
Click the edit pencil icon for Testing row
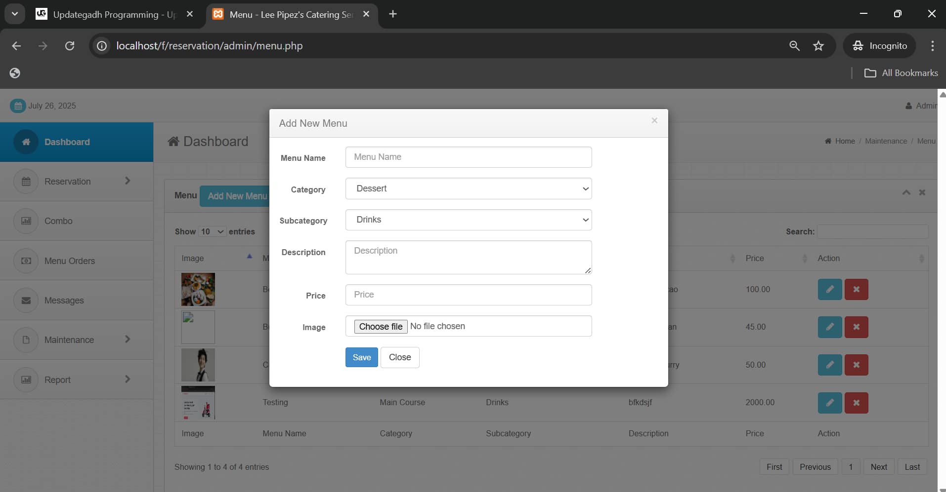[x=829, y=403]
